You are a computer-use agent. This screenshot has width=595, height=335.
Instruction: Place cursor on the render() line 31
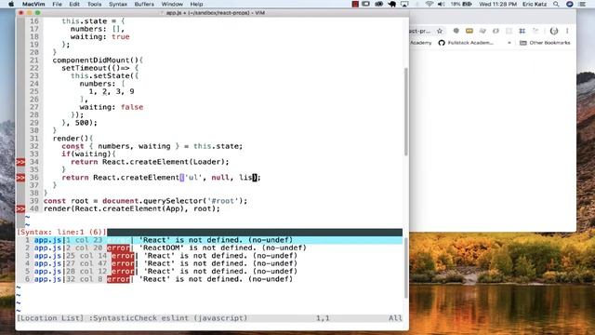pyautogui.click(x=73, y=139)
